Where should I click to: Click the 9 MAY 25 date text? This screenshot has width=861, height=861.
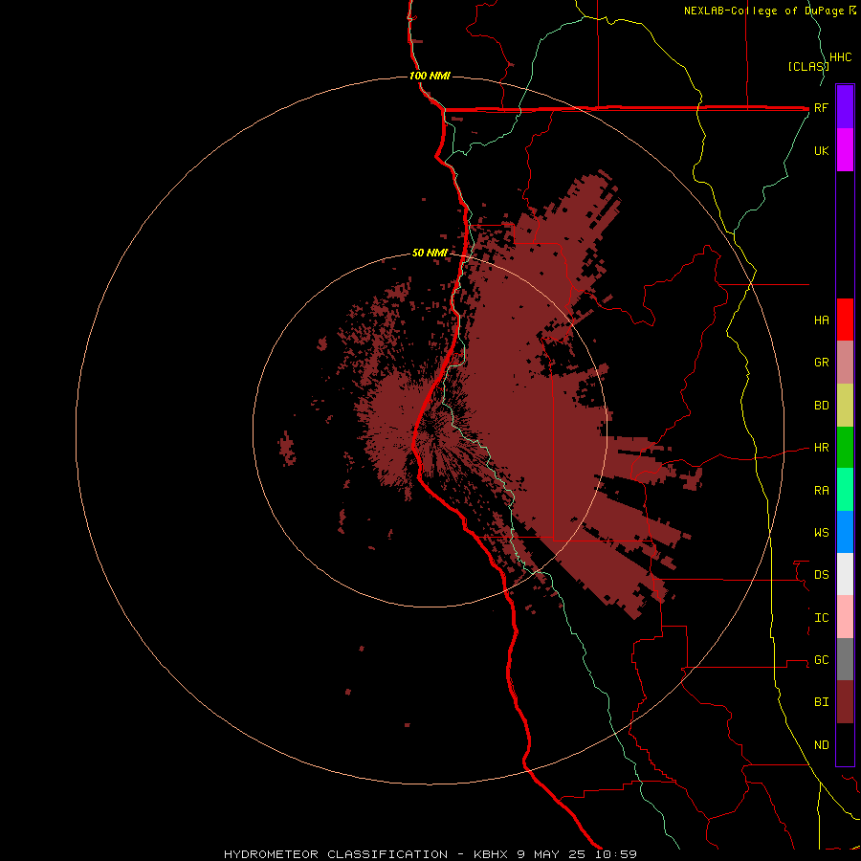[551, 854]
